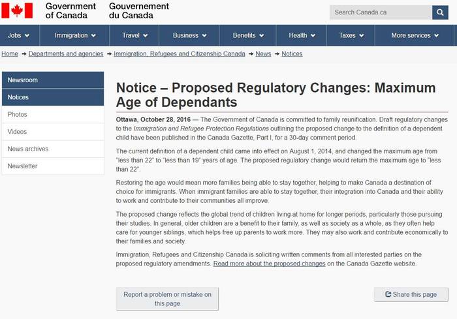Open Photos in the side menu

tap(53, 115)
